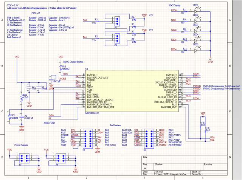Image resolution: width=242 pixels, height=180 pixels.
Task: Click the 'Power Headers' section label
Action: point(21,145)
